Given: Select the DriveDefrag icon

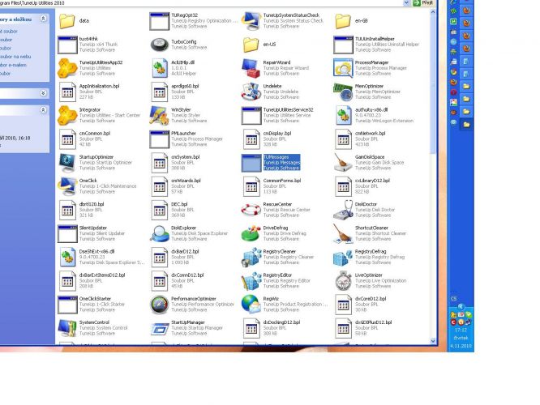Looking at the screenshot, I should (x=251, y=233).
